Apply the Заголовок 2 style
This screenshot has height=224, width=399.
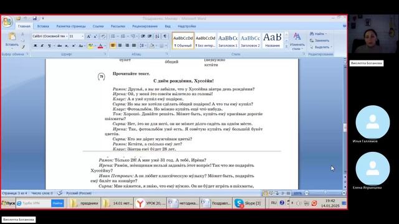(250, 40)
